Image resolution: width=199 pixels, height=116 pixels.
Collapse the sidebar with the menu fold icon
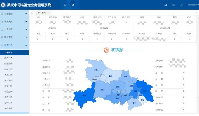pyautogui.click(x=65, y=5)
